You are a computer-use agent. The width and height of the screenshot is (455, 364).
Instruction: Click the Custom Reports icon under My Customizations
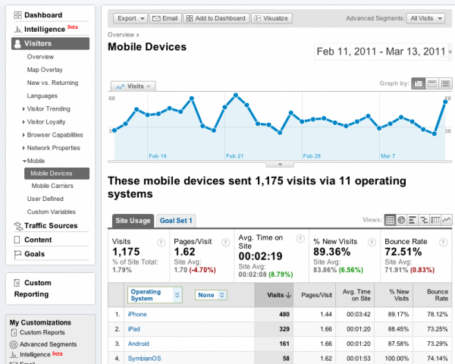pyautogui.click(x=14, y=332)
